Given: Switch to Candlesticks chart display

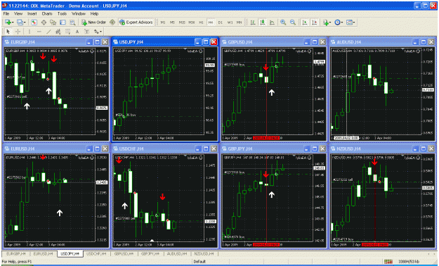Looking at the screenshot, I should point(263,23).
